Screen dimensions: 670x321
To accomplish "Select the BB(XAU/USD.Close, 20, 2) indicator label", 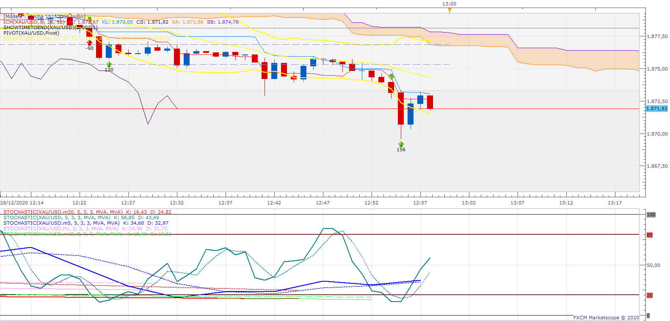I will pos(36,38).
